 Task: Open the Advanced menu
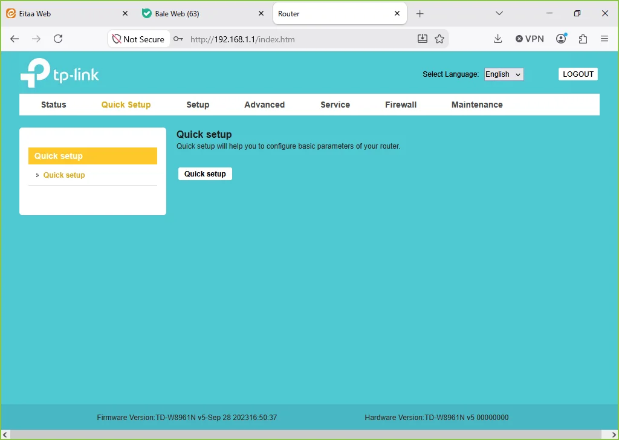265,105
